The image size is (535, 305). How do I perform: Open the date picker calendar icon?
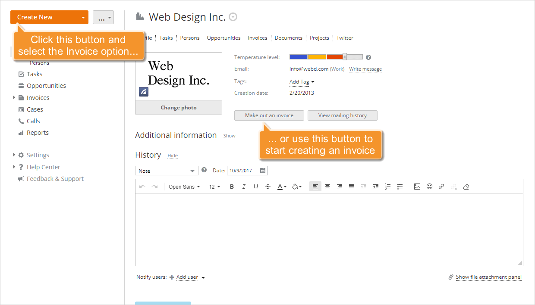click(263, 170)
